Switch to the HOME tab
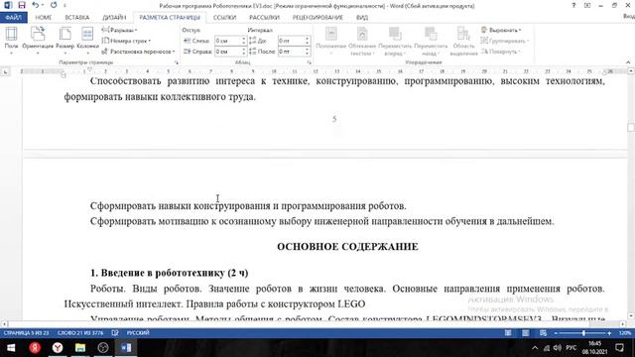This screenshot has height=357, width=635. pyautogui.click(x=43, y=18)
